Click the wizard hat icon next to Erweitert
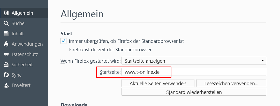Screen dimensions: 280x106 [x=6, y=85]
